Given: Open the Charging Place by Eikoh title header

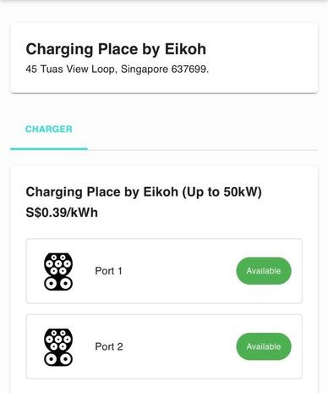Looking at the screenshot, I should click(116, 49).
